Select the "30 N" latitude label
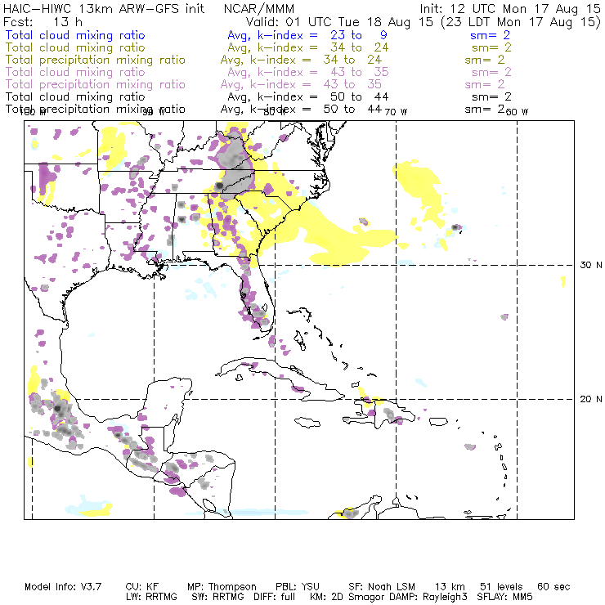This screenshot has width=605, height=605. point(591,265)
